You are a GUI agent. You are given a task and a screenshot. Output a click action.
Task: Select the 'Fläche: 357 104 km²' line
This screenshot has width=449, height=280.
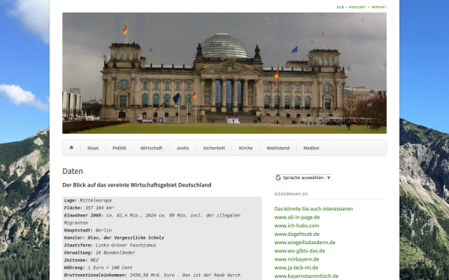pyautogui.click(x=89, y=208)
